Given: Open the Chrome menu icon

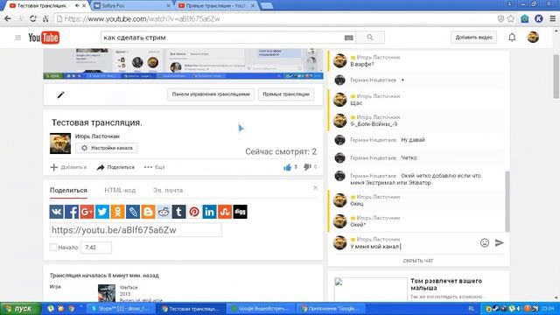Looking at the screenshot, I should click(552, 18).
